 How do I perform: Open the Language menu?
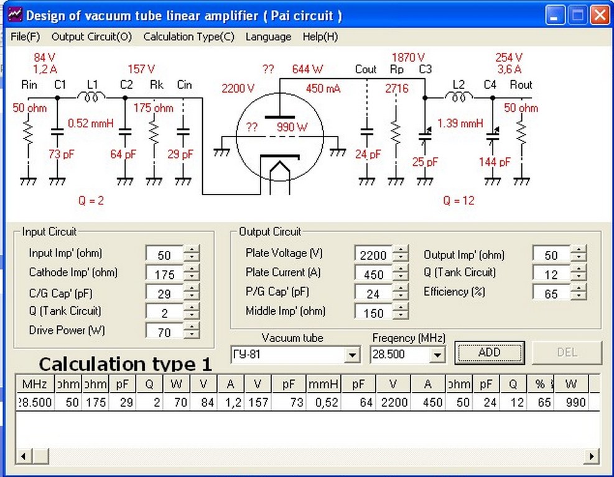268,37
